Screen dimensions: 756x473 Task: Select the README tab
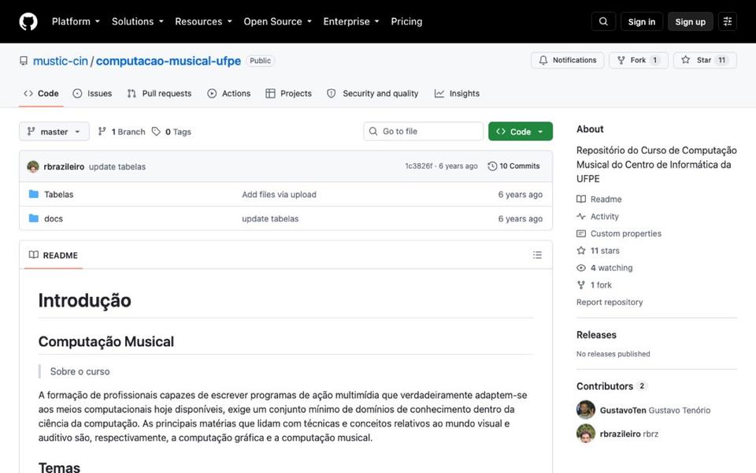click(x=54, y=255)
